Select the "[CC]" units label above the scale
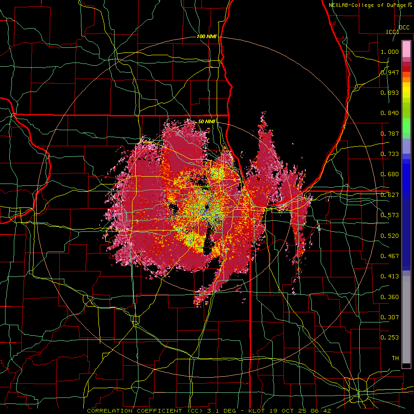The image size is (414, 414). [x=392, y=32]
